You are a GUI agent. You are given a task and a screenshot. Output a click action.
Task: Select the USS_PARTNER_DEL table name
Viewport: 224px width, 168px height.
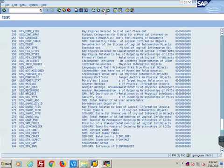[31, 74]
